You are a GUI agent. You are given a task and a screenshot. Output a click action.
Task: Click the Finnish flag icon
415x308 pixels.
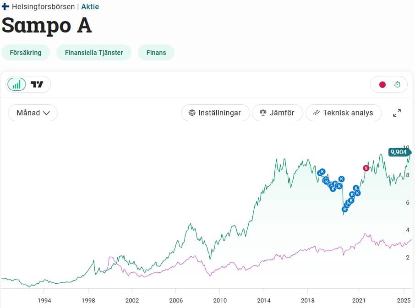(x=5, y=7)
